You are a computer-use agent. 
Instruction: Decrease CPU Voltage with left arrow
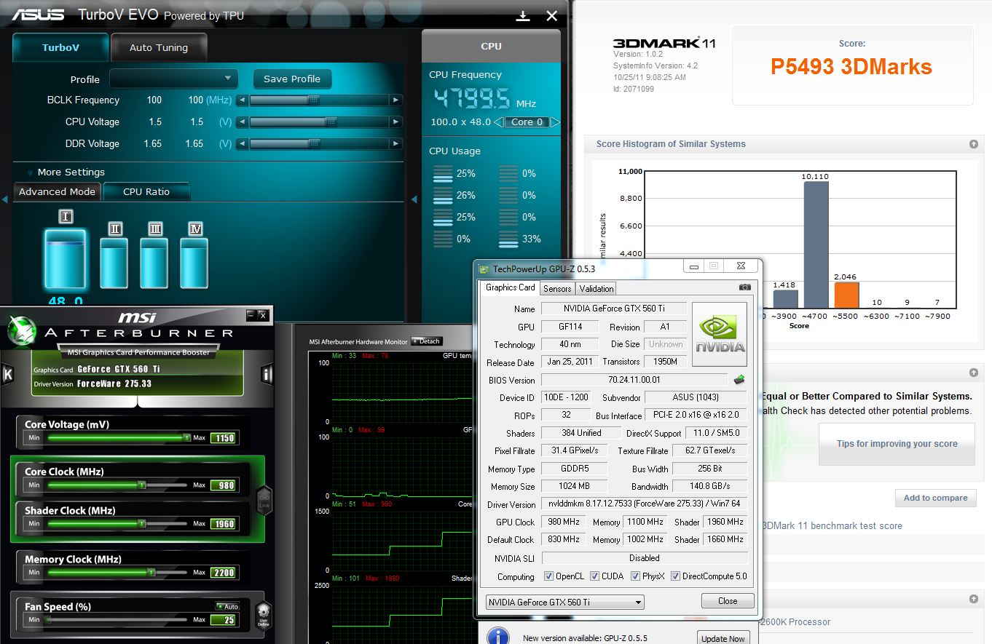pos(243,122)
